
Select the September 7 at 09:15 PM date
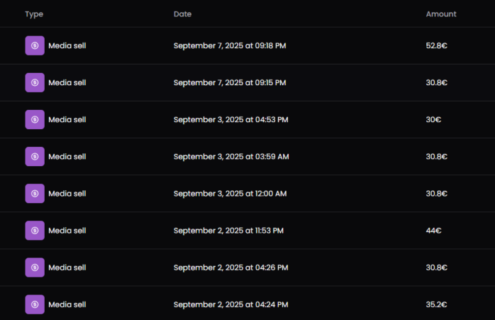point(230,82)
